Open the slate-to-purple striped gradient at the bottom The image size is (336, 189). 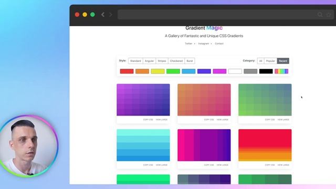tap(204, 180)
